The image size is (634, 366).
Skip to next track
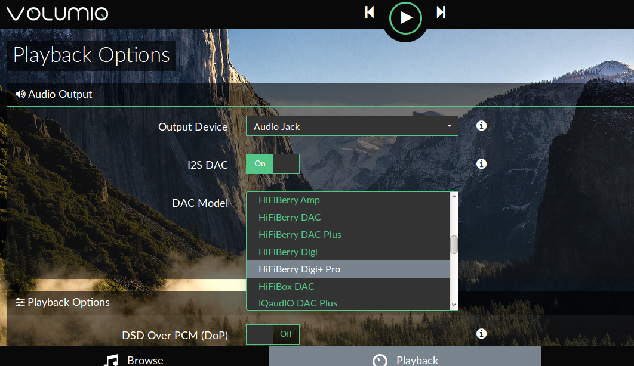[x=441, y=13]
